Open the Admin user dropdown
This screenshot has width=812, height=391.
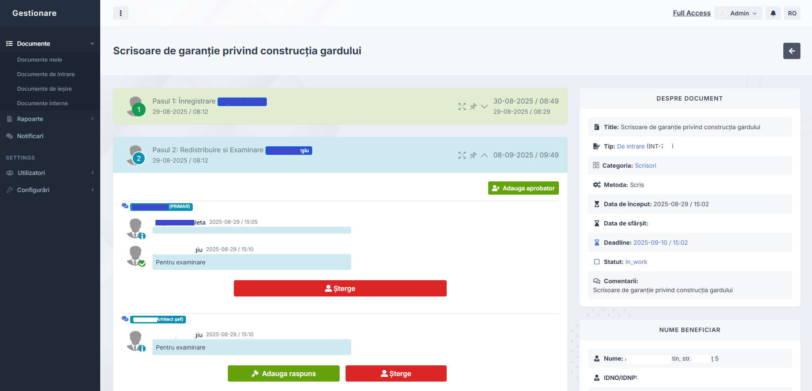click(x=738, y=13)
